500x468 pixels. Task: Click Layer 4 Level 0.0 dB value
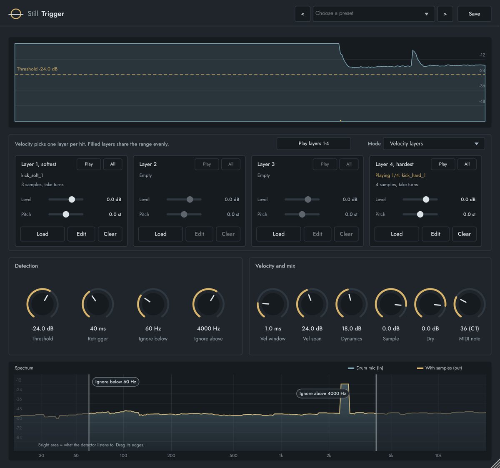[468, 200]
